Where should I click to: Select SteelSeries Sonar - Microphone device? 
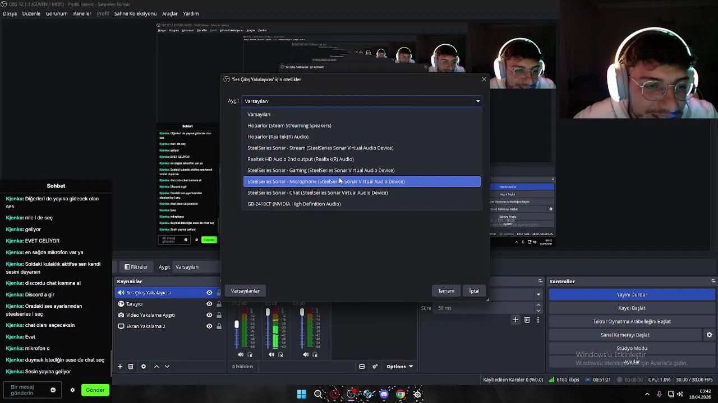(x=362, y=181)
